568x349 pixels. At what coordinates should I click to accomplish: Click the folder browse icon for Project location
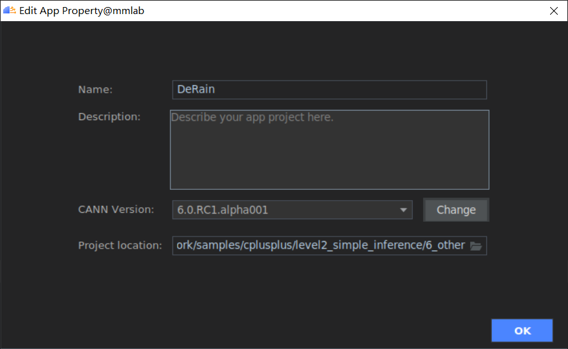475,245
